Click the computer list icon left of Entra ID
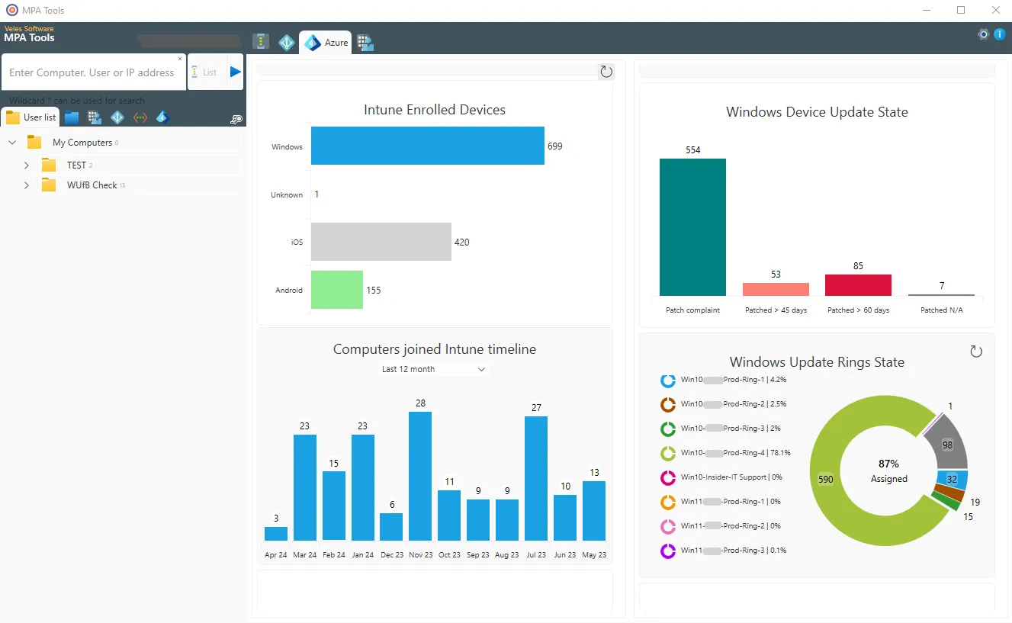Viewport: 1012px width, 623px height. pos(261,40)
